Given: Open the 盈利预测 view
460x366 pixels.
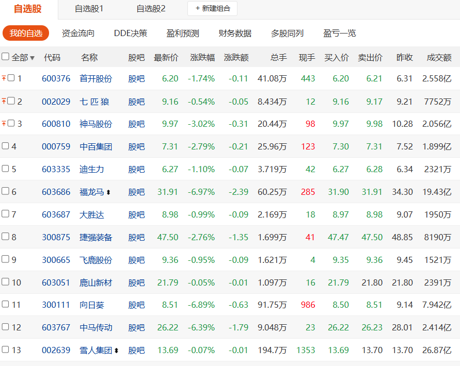Looking at the screenshot, I should (183, 33).
